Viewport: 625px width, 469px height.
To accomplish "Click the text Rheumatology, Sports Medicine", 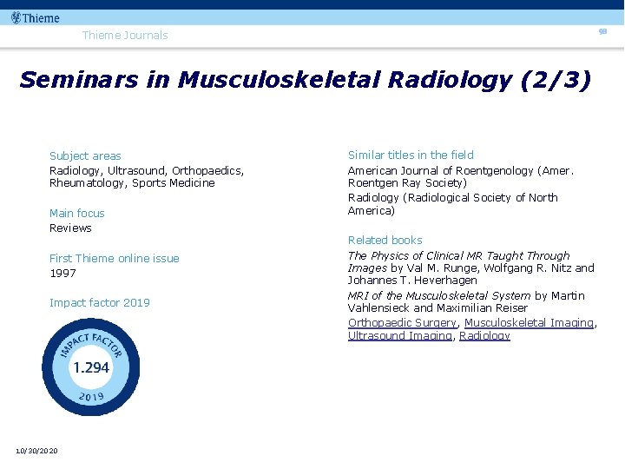I will click(132, 183).
